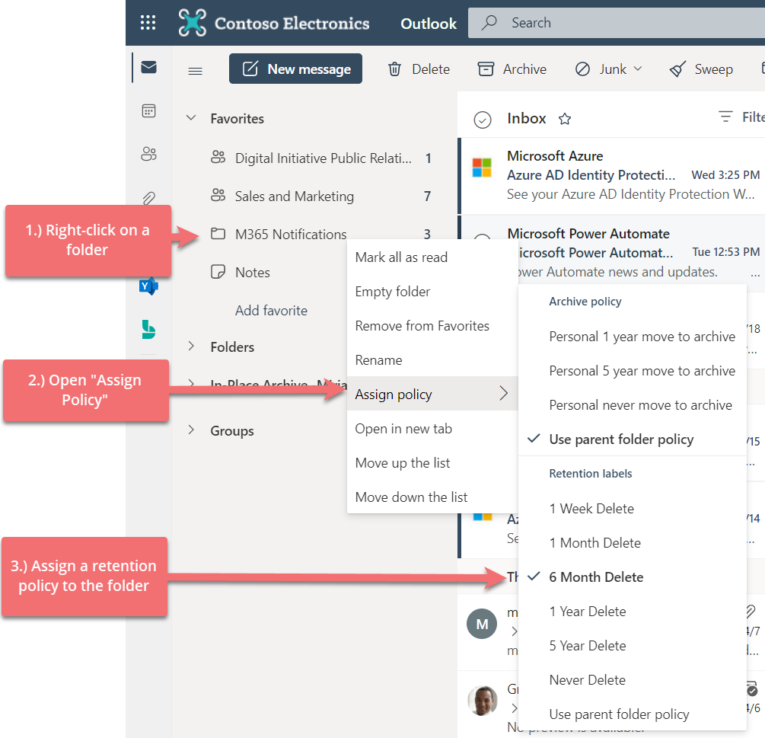Click the Sweep broom icon
Screen dimensions: 765x738
coord(677,69)
